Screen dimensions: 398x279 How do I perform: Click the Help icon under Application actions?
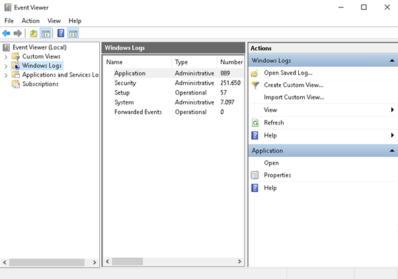[255, 188]
